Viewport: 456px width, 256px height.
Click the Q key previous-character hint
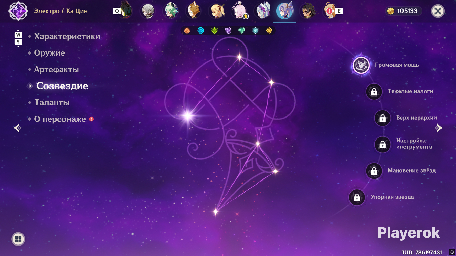[117, 11]
